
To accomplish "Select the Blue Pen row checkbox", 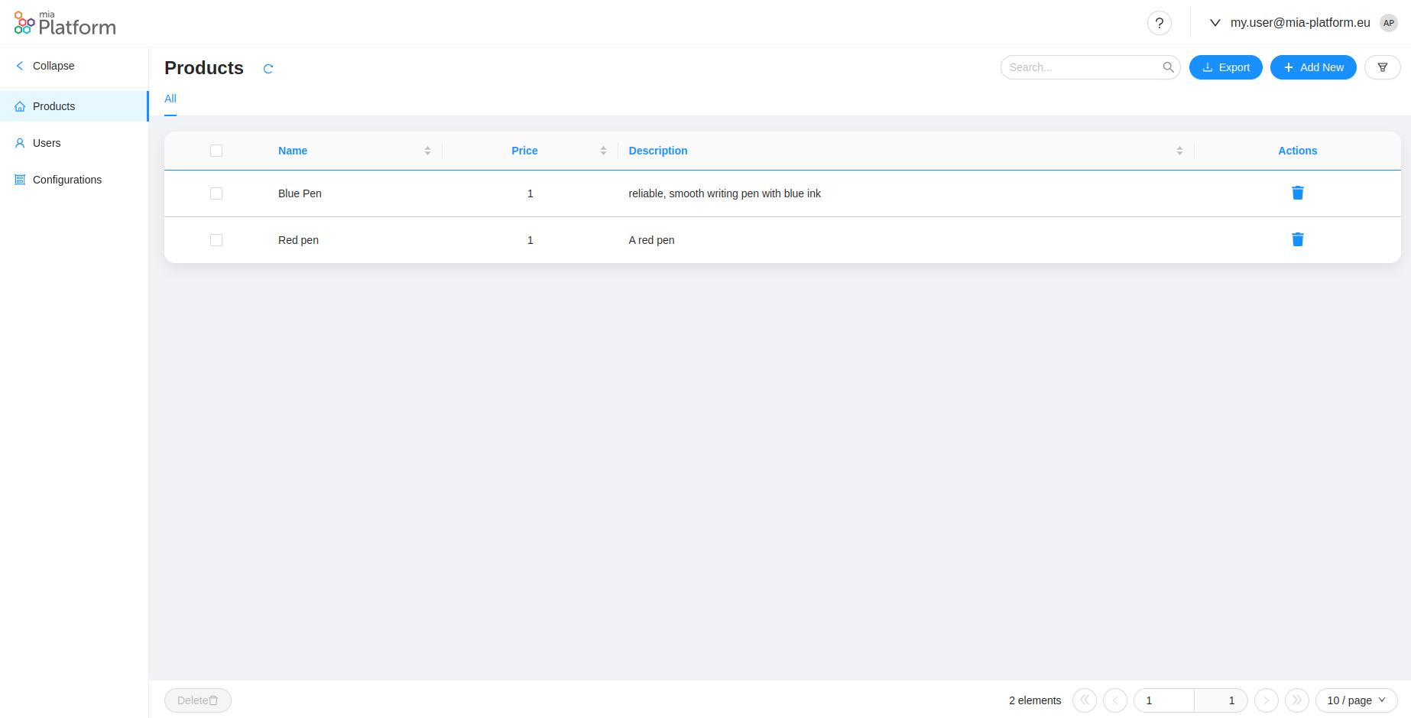I will click(216, 193).
